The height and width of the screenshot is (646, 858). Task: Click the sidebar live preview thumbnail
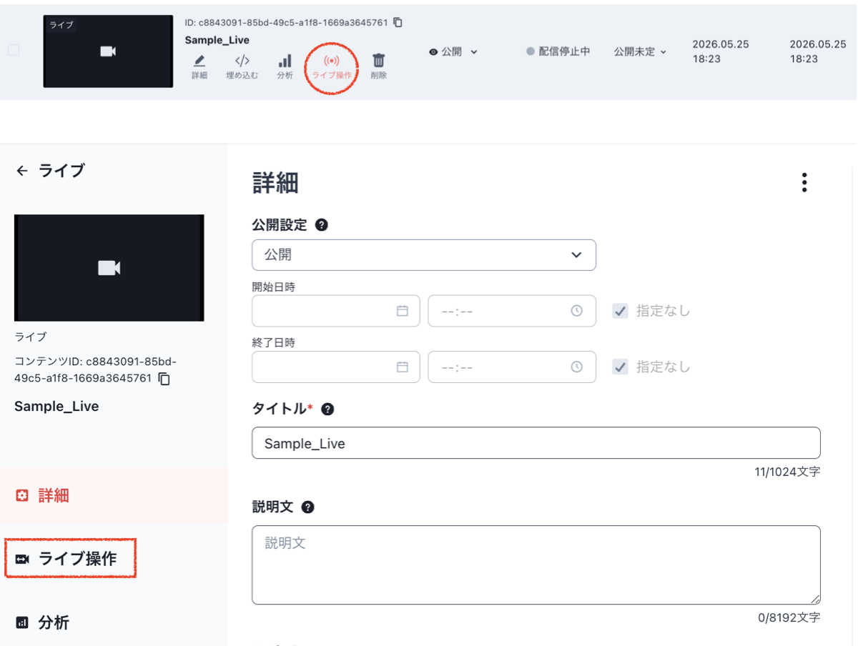coord(109,267)
